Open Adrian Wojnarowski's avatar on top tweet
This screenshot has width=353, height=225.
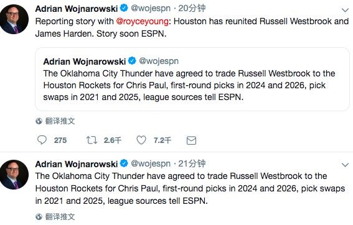14,19
